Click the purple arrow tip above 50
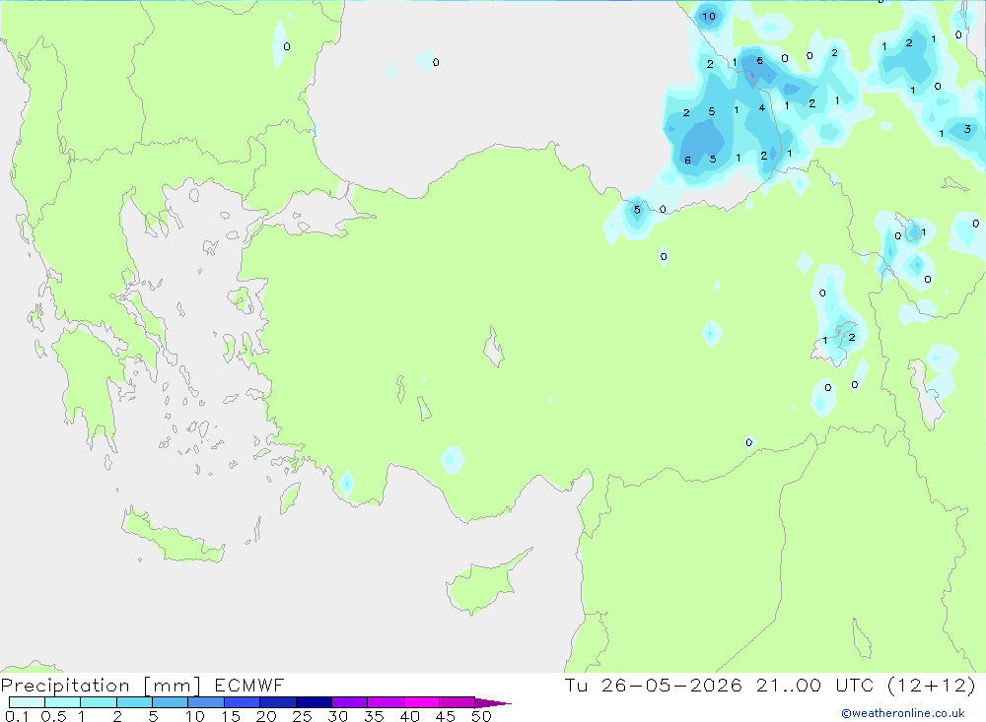This screenshot has height=722, width=986. coord(493,702)
